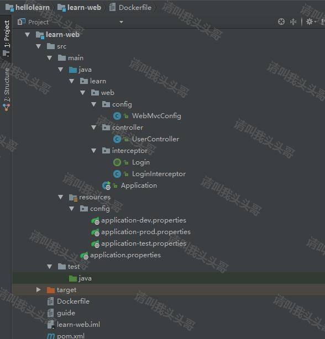Image resolution: width=325 pixels, height=339 pixels.
Task: Collapse the controller package node
Action: click(x=94, y=128)
